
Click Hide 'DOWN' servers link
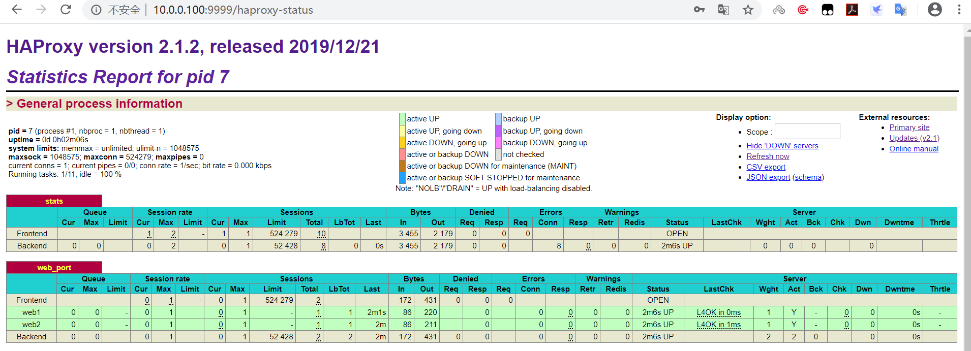pyautogui.click(x=782, y=146)
